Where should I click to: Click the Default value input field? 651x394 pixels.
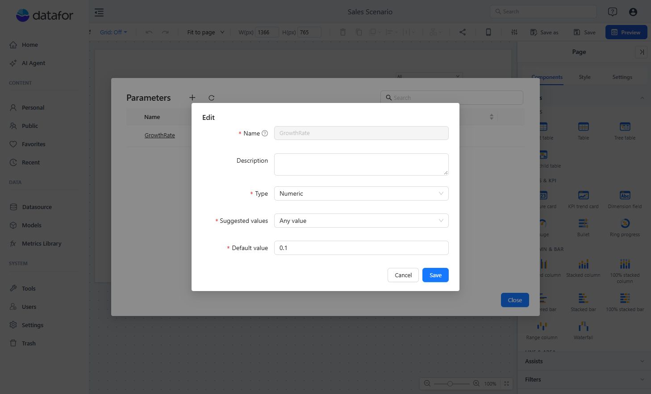(x=361, y=248)
